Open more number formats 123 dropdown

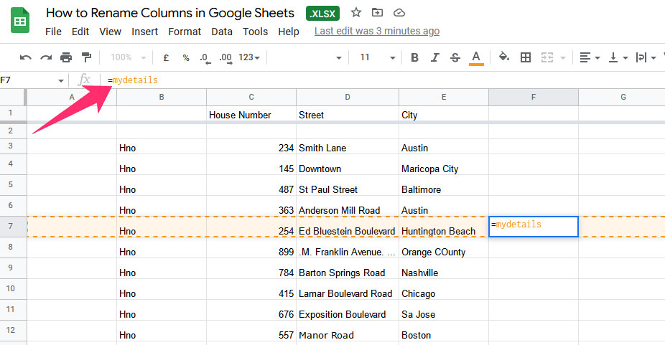tap(249, 57)
